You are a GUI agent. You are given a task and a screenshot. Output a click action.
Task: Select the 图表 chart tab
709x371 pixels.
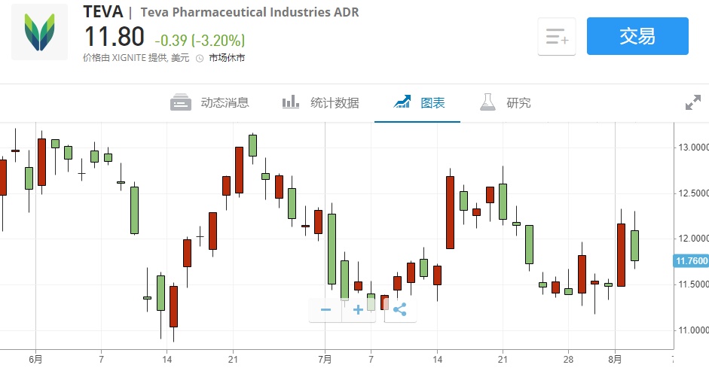tap(420, 103)
